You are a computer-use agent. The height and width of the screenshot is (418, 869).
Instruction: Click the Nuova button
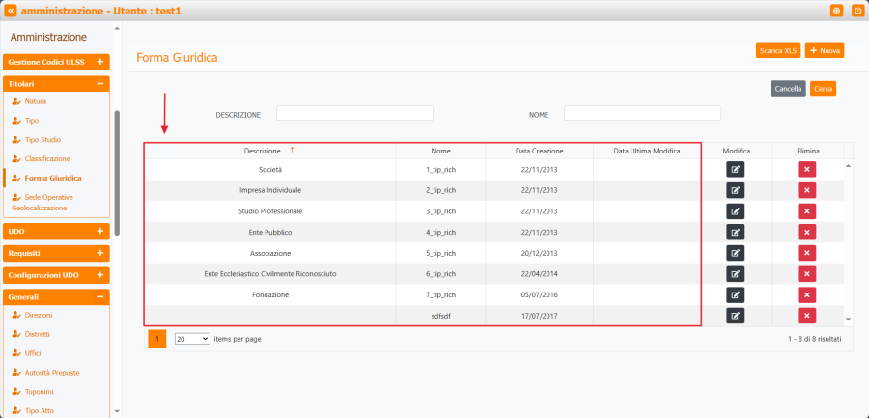coord(825,50)
